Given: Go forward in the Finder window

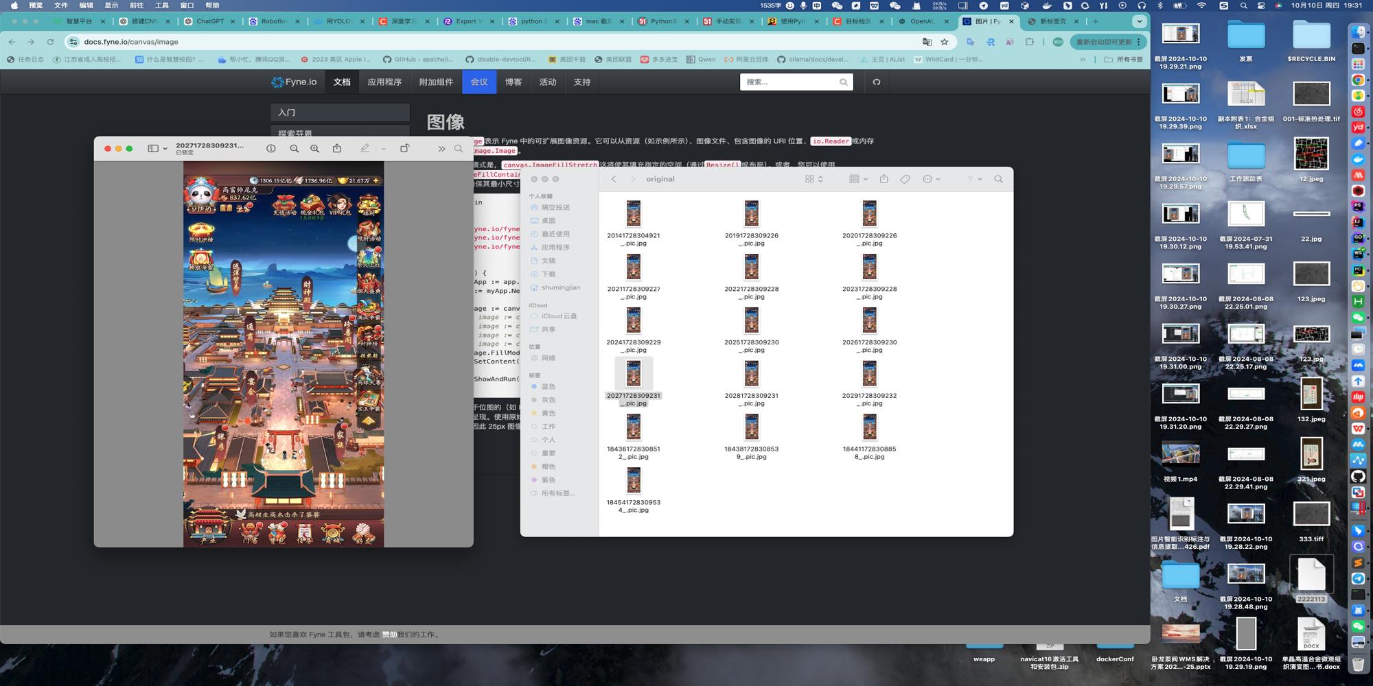Looking at the screenshot, I should [x=632, y=179].
